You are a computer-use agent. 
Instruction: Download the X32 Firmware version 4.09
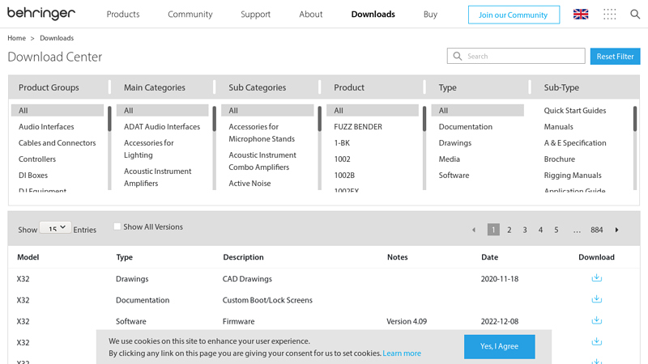pyautogui.click(x=596, y=320)
